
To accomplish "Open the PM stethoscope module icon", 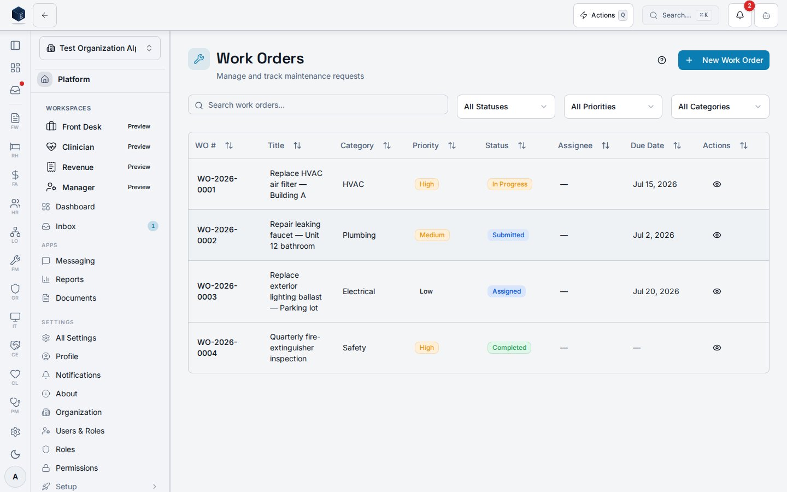I will pos(15,405).
